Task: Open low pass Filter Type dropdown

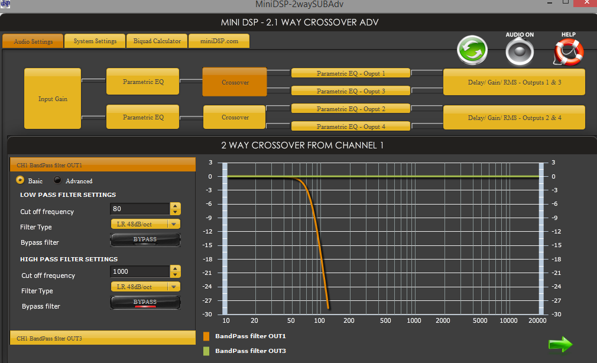Action: click(x=145, y=224)
